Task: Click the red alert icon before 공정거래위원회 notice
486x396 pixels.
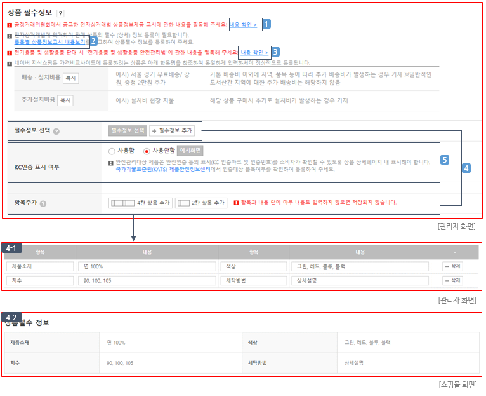Action: (10, 25)
